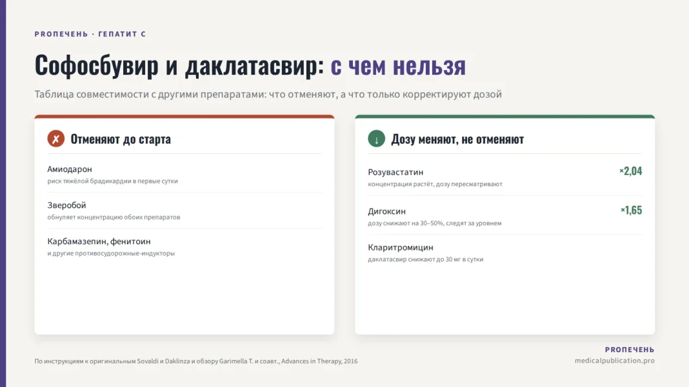The image size is (689, 387).
Task: Click the title 'Софосбувир и даклатасвир:'
Action: click(179, 65)
